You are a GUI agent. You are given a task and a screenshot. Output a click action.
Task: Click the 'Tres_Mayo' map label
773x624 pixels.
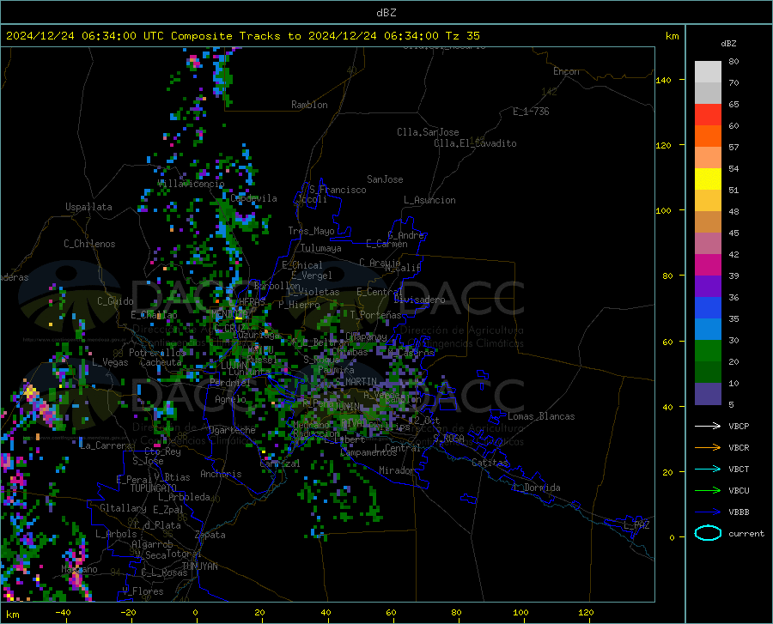[311, 231]
